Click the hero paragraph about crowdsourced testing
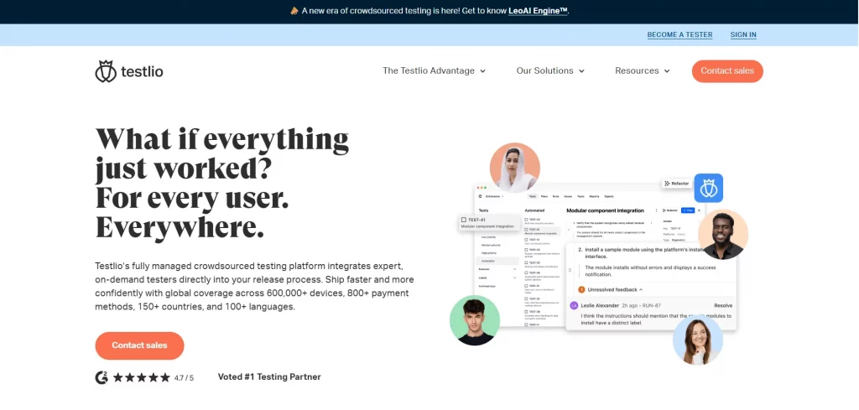Viewport: 859px width, 410px height. [255, 286]
